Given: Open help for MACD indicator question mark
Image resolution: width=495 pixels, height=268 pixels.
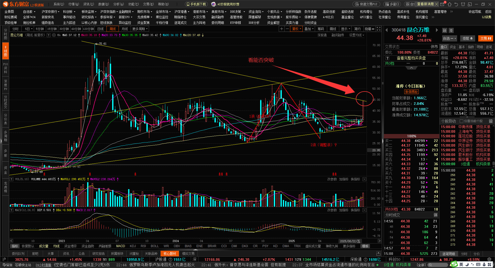Looking at the screenshot, I should (12, 210).
